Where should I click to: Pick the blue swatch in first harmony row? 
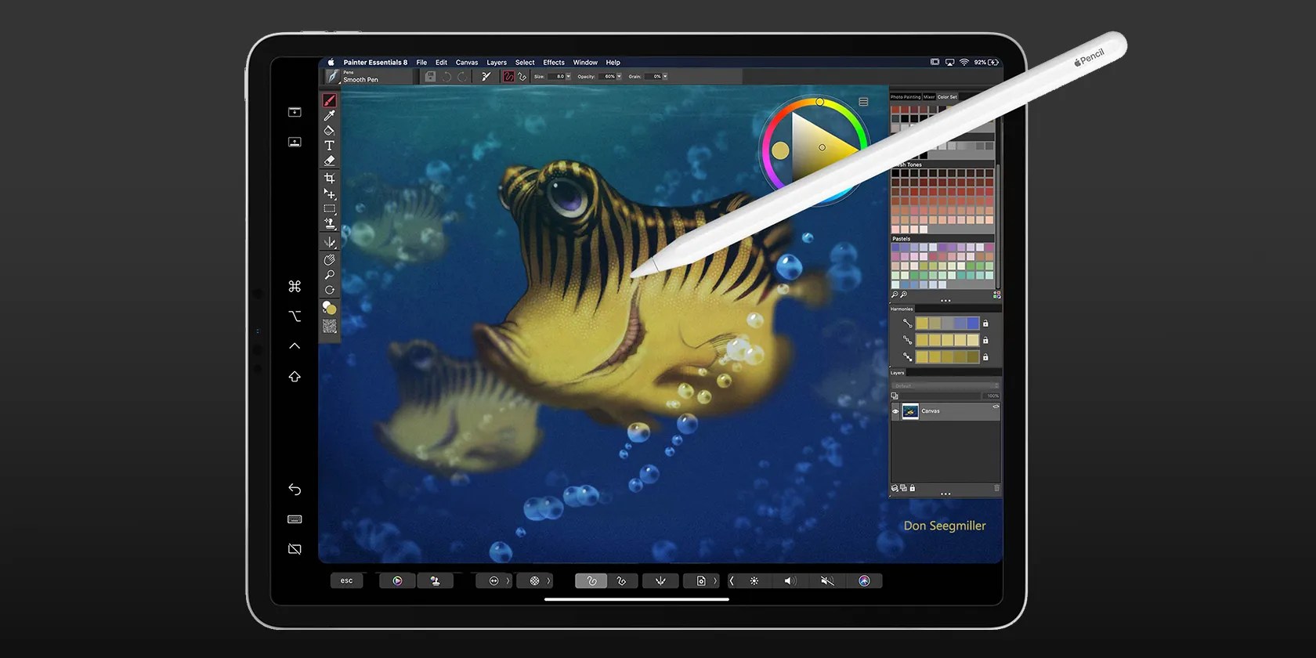click(973, 323)
